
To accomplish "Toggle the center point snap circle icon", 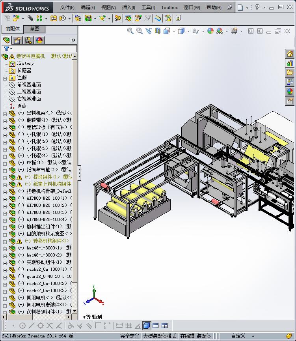I will (x=22, y=326).
